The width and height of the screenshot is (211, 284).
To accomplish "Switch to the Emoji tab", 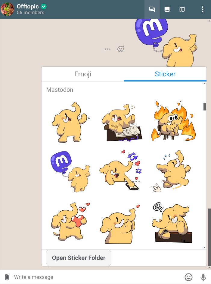I will 83,74.
